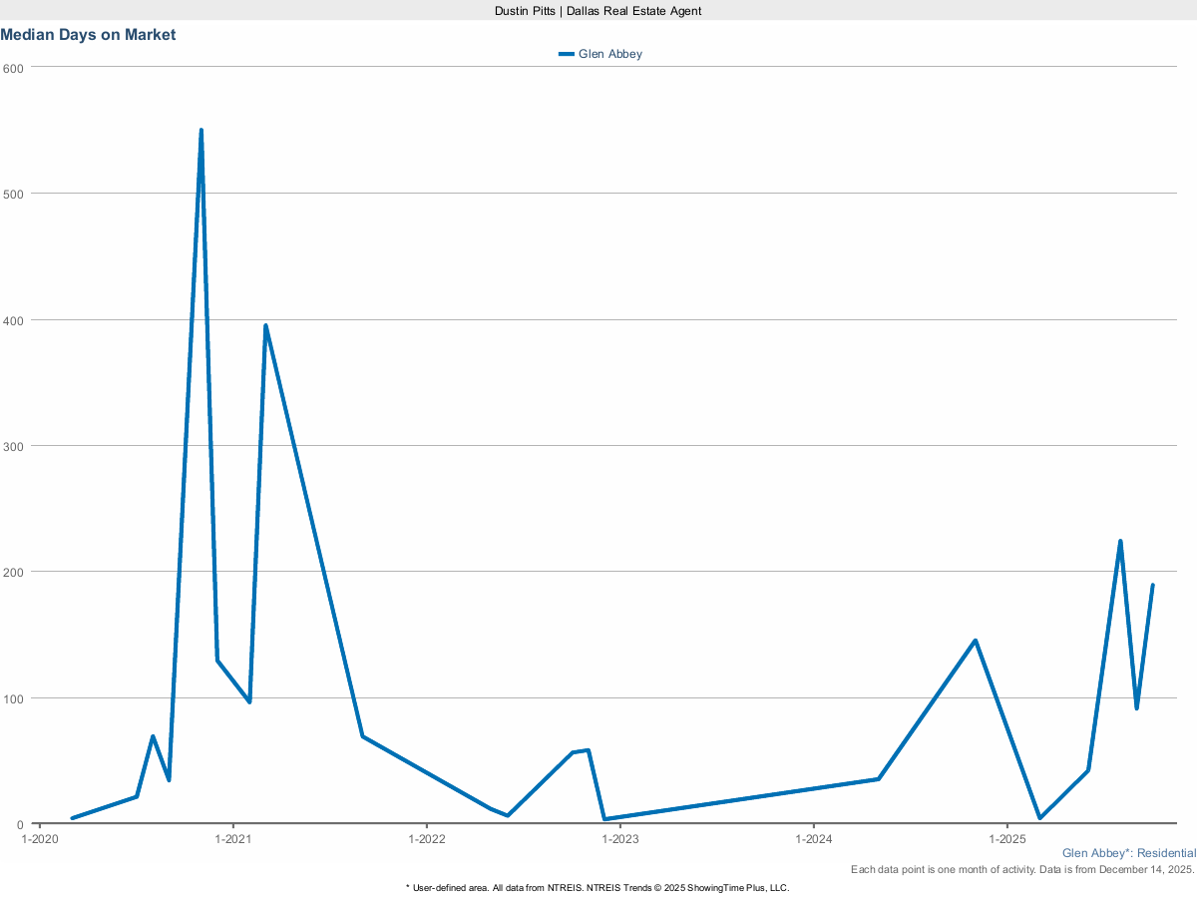Viewport: 1197px width, 898px height.
Task: Select the 1-2023 axis label
Action: coord(620,839)
